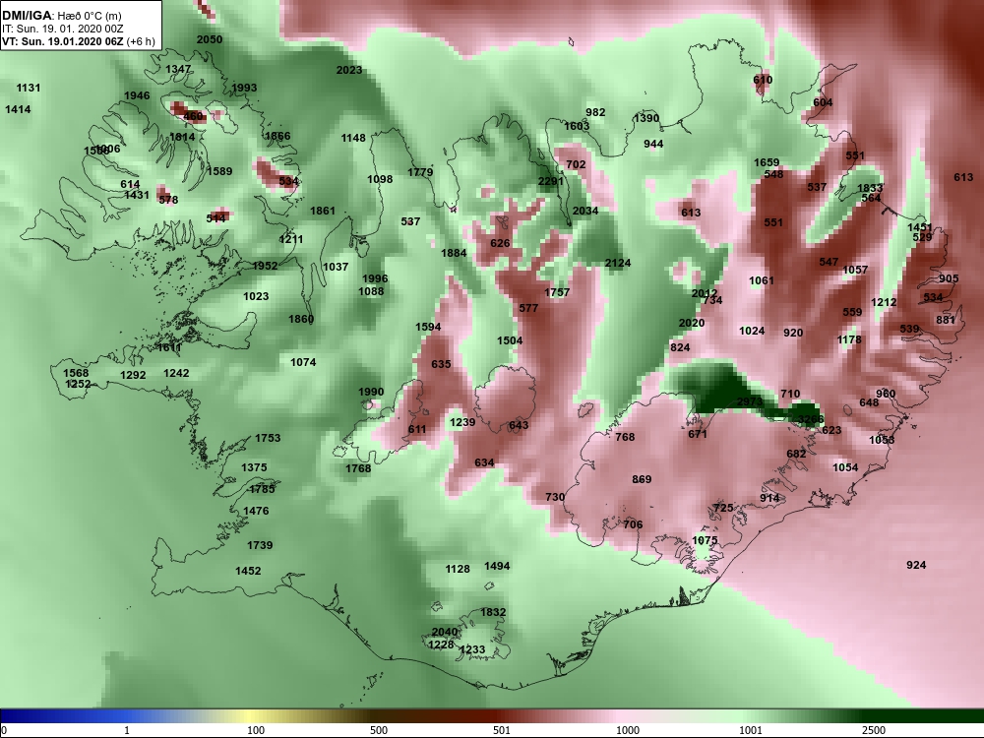This screenshot has width=984, height=738.
Task: Select the value 1993 on the map
Action: [x=244, y=88]
